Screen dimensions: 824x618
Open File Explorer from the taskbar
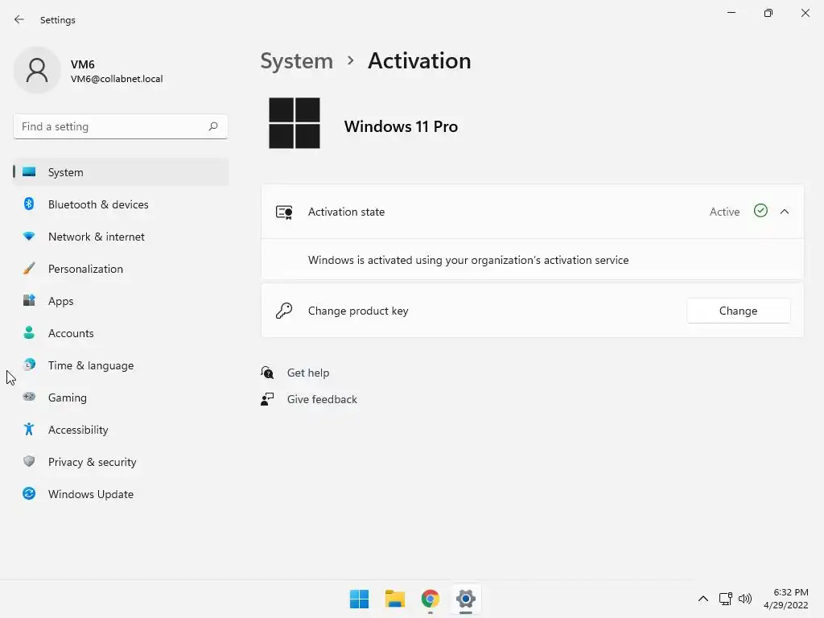[x=394, y=599]
